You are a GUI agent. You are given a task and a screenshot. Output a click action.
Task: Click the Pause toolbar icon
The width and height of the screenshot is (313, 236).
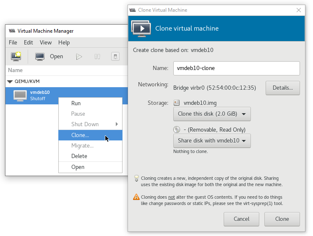[x=97, y=57]
